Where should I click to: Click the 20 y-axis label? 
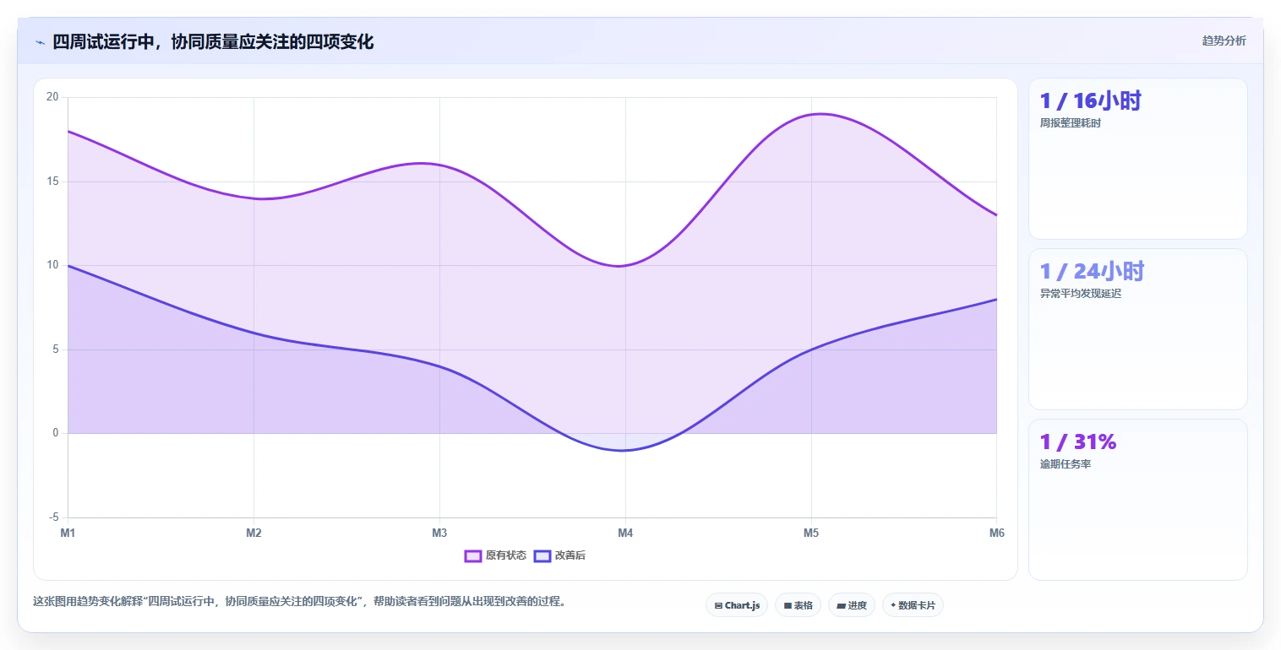pos(52,97)
